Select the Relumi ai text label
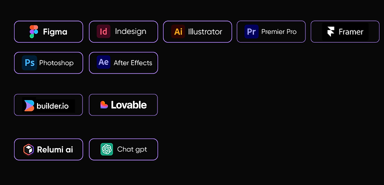Screen dimensions: 384x185 (x=55, y=149)
